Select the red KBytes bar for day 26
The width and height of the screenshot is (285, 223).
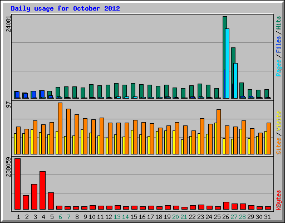(226, 206)
